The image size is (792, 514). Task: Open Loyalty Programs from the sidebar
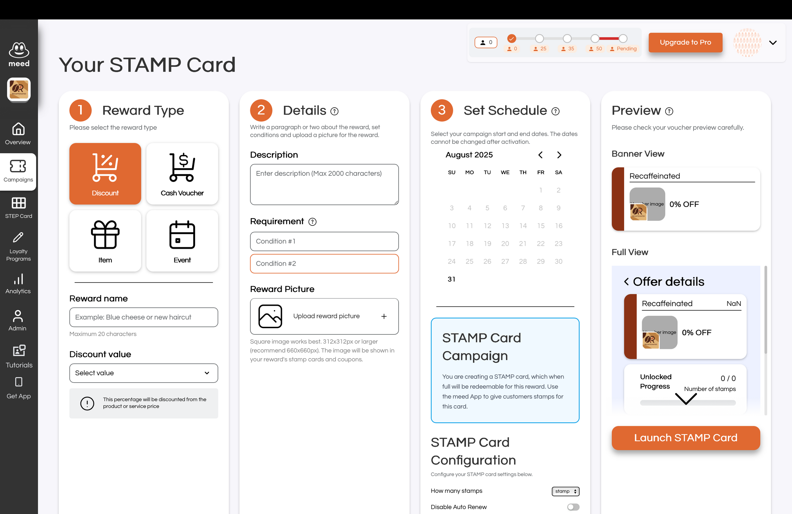pos(18,247)
